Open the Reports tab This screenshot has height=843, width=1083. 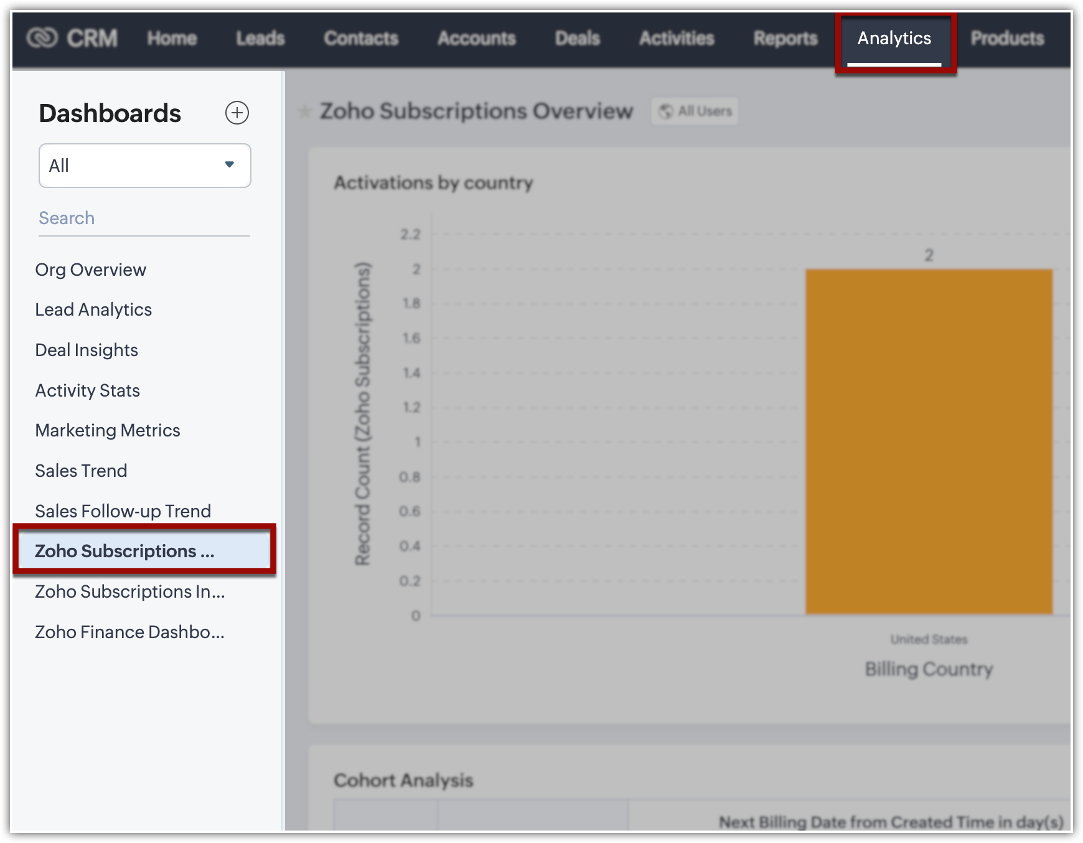point(785,39)
